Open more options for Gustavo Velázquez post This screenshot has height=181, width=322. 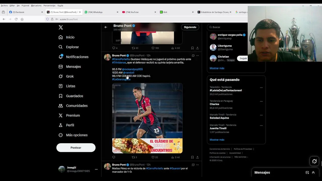click(197, 56)
